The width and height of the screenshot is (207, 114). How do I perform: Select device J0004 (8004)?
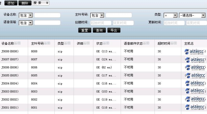click(x=10, y=83)
